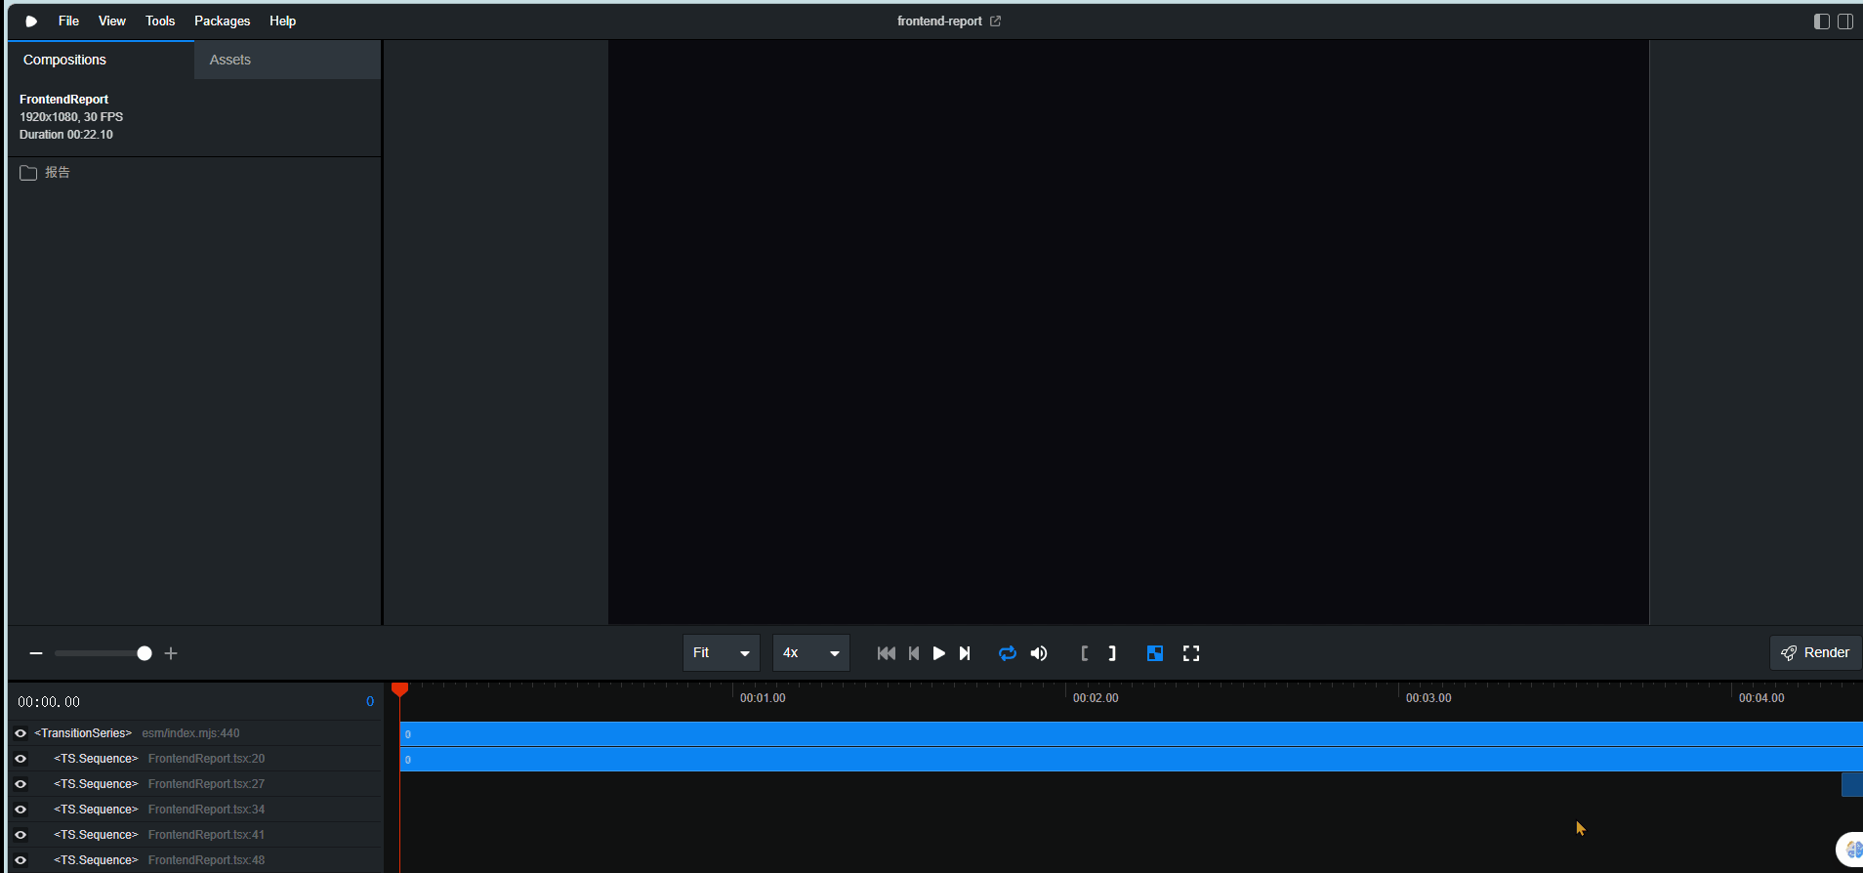Open source link esm/index.mjs:440
Screen dimensions: 1863x873
coord(190,733)
